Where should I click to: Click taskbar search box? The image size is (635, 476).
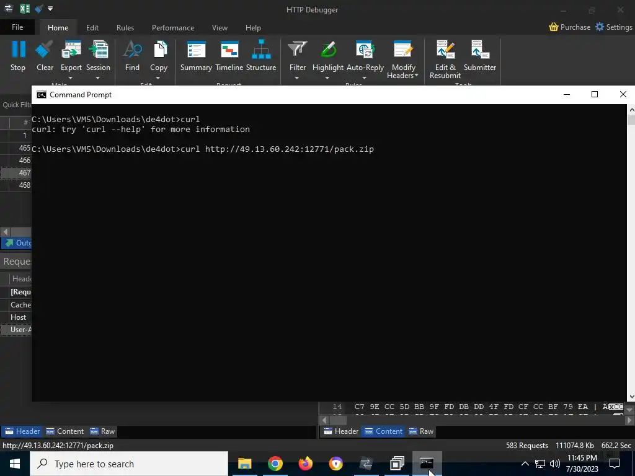pyautogui.click(x=129, y=464)
